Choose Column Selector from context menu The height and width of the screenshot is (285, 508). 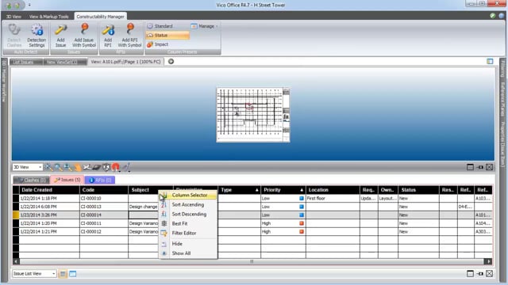click(188, 196)
